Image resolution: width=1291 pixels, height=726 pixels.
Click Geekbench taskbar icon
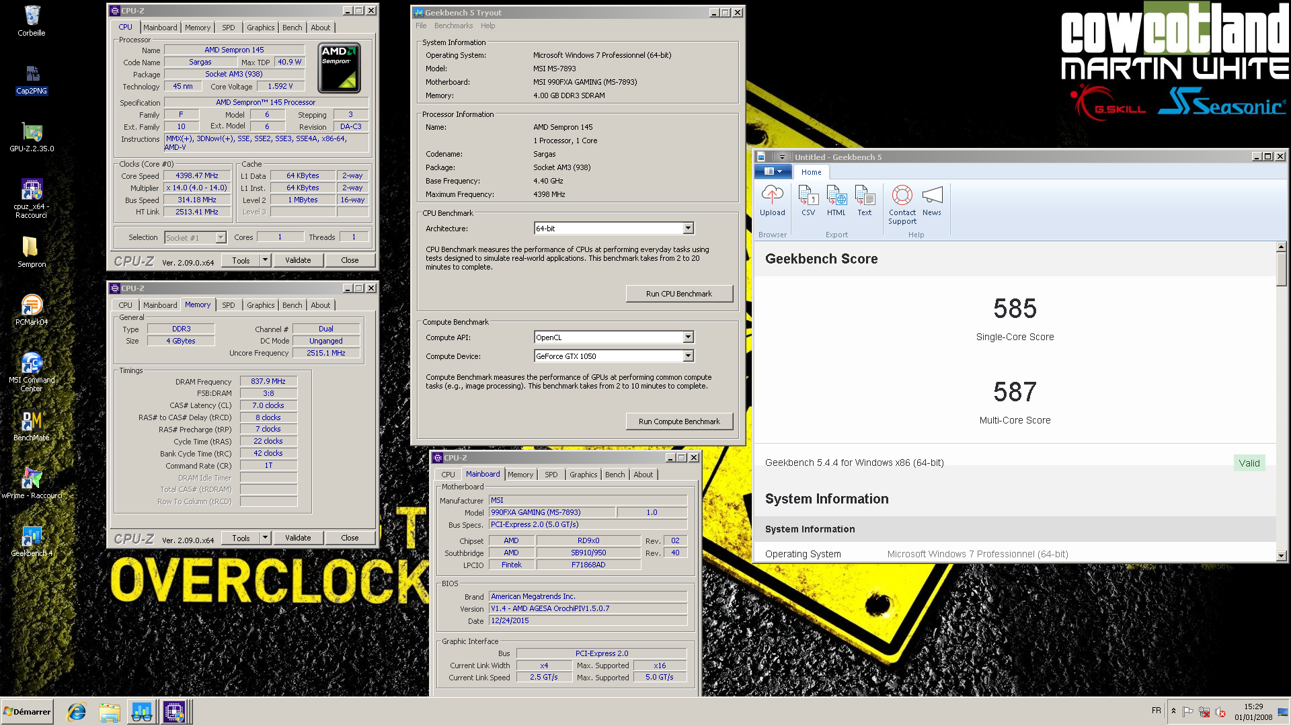tap(142, 712)
